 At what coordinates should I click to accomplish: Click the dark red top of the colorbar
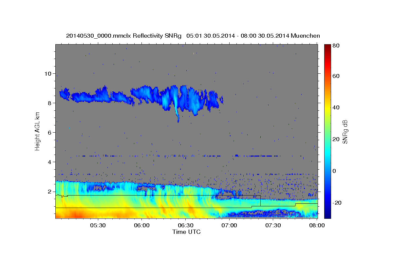pyautogui.click(x=327, y=47)
